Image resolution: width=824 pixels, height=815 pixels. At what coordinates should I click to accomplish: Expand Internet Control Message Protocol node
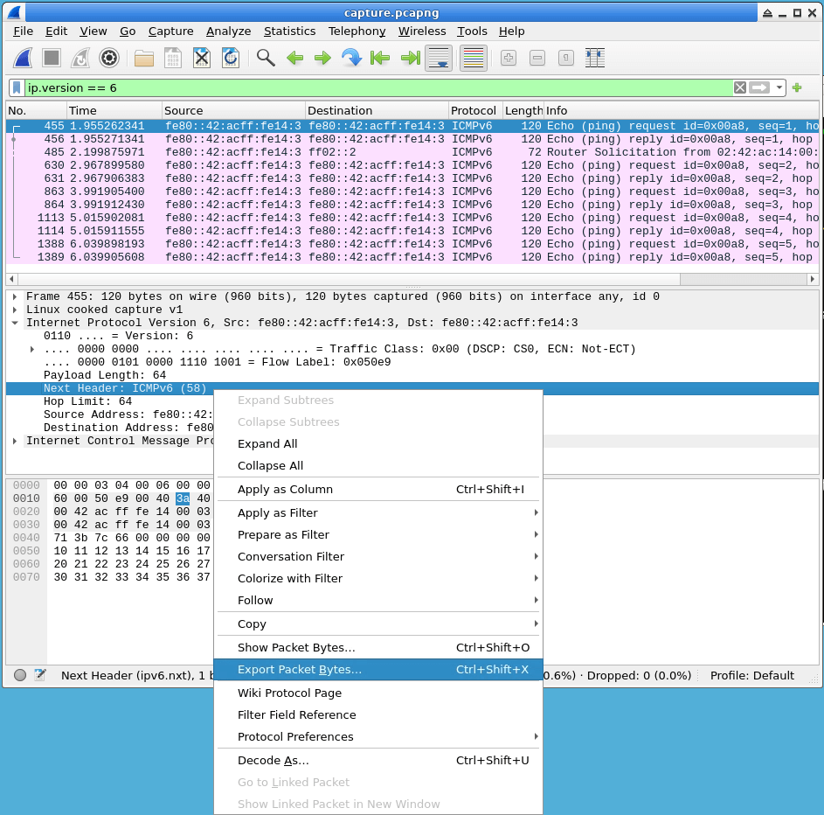[15, 441]
